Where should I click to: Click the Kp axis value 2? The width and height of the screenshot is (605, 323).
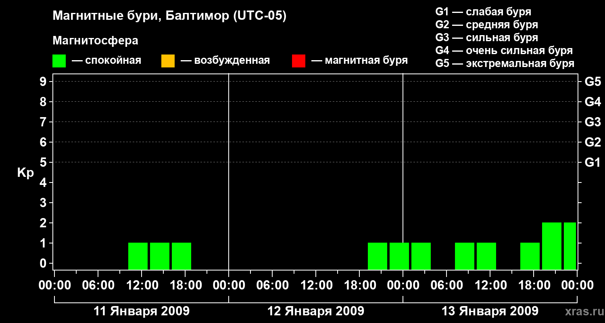tap(44, 223)
